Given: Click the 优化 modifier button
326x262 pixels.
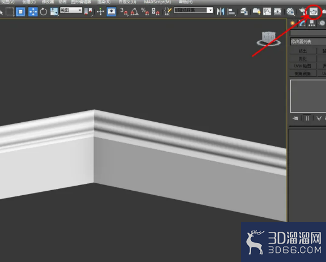Looking at the screenshot, I should pyautogui.click(x=303, y=58).
